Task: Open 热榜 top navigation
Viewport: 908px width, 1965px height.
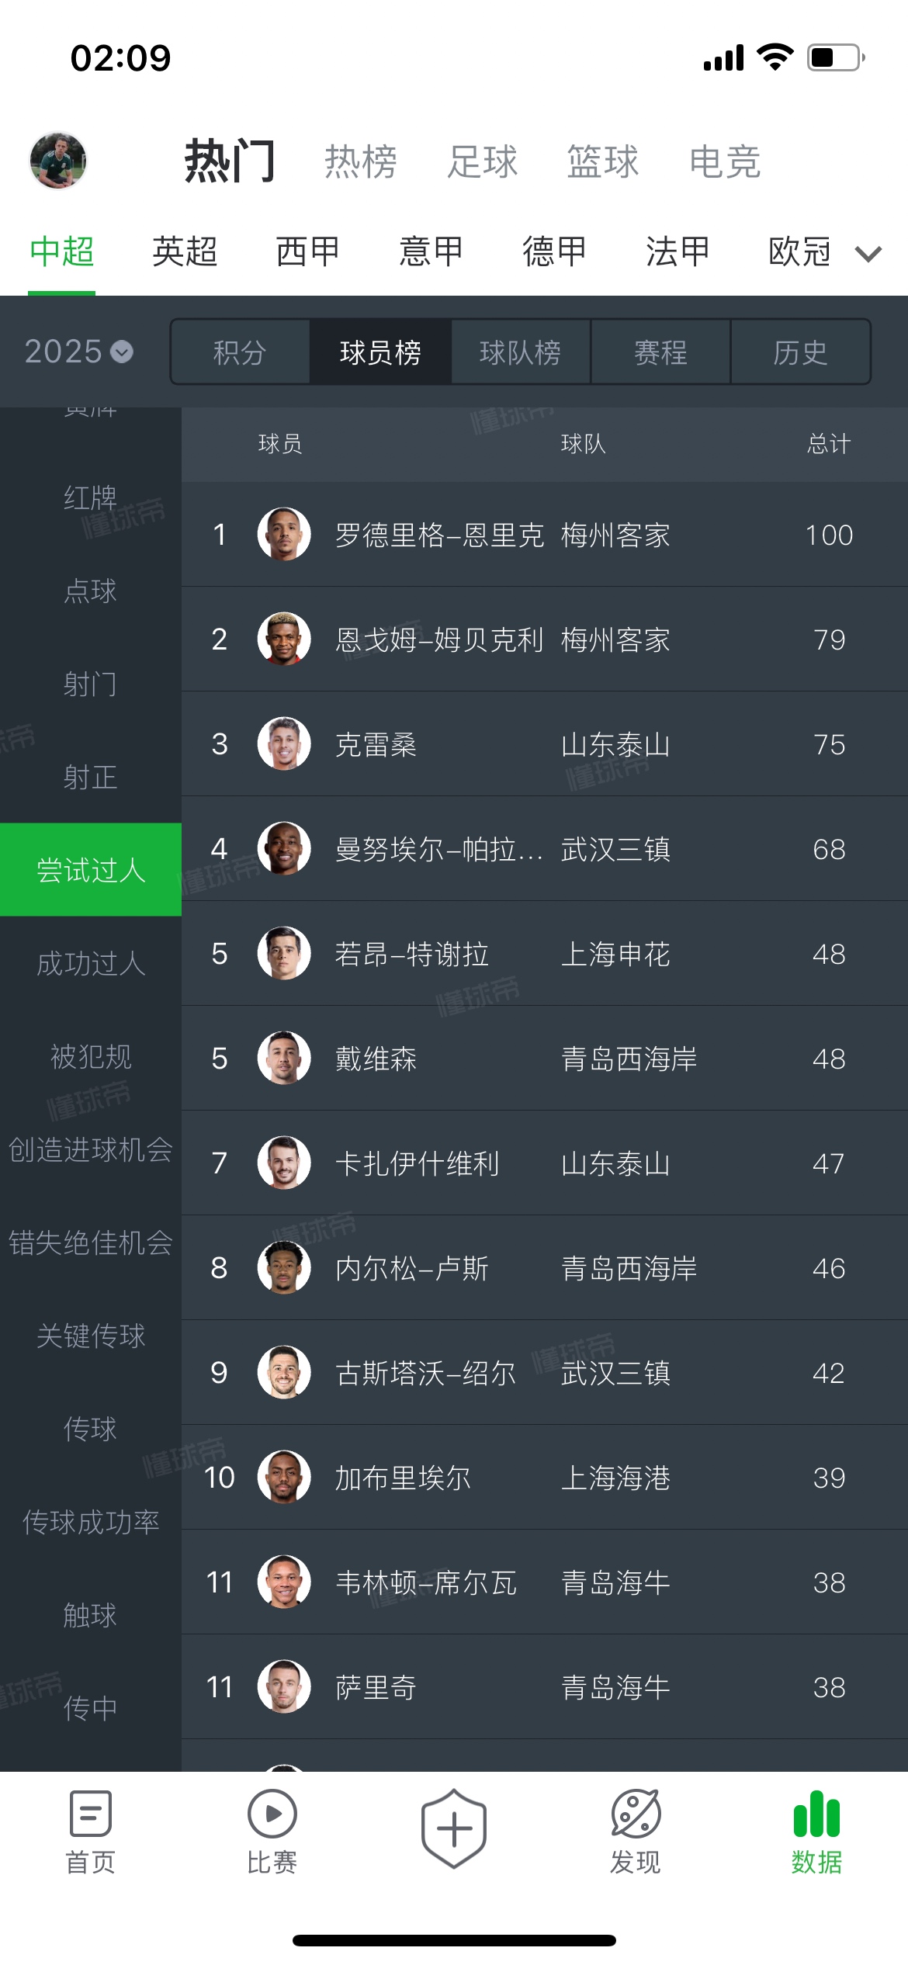Action: coord(361,162)
